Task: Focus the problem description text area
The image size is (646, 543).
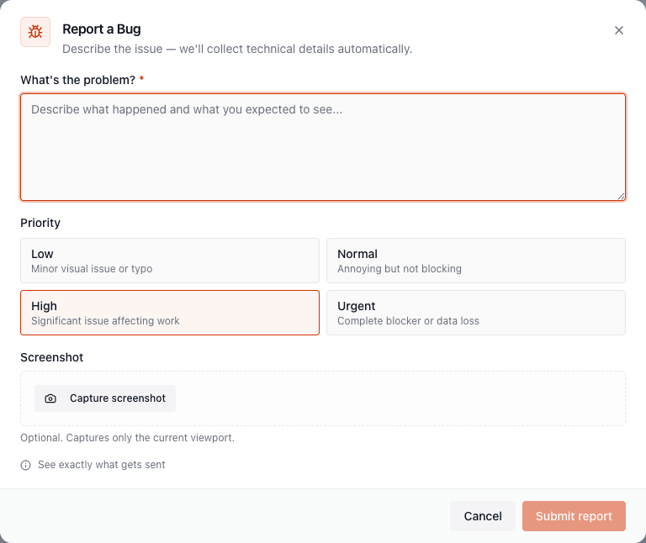Action: [x=323, y=147]
